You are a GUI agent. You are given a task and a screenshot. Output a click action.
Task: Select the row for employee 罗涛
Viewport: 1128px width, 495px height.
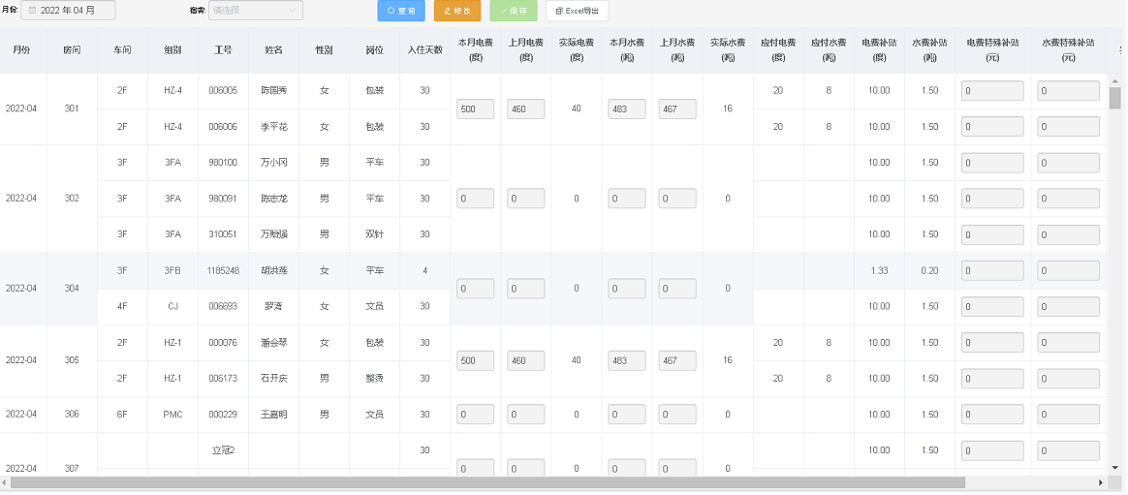tap(273, 306)
